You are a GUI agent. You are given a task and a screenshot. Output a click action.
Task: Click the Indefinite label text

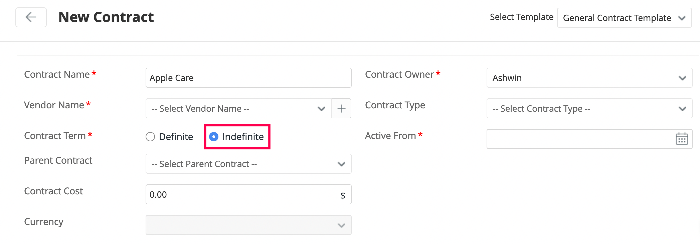click(243, 137)
